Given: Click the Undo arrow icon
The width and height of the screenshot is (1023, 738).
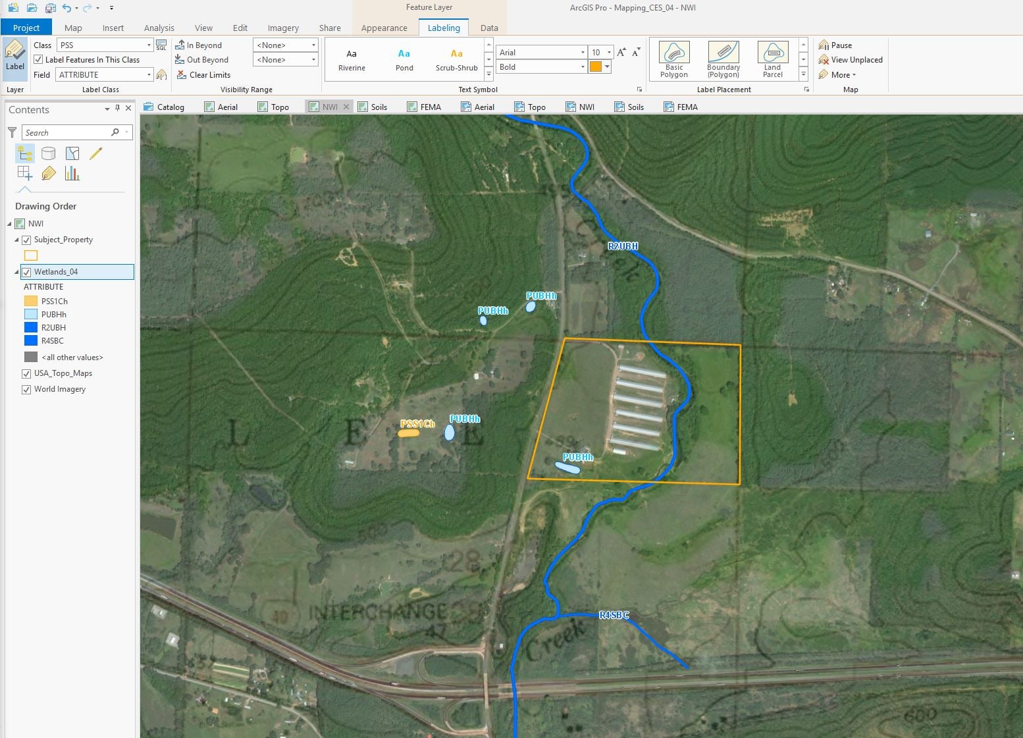Looking at the screenshot, I should tap(67, 8).
